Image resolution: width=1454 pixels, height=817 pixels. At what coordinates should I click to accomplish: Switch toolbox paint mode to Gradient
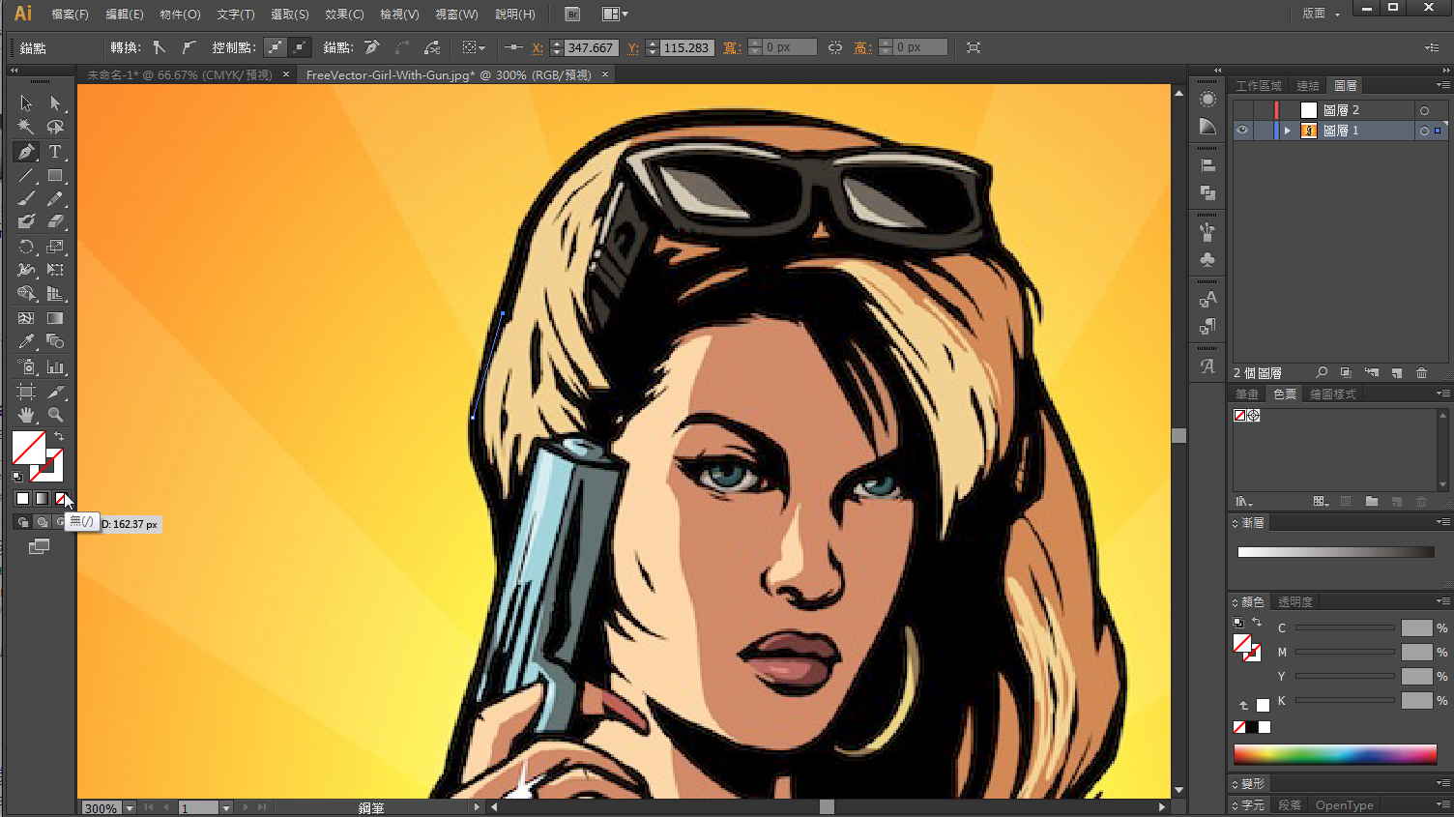pyautogui.click(x=42, y=499)
